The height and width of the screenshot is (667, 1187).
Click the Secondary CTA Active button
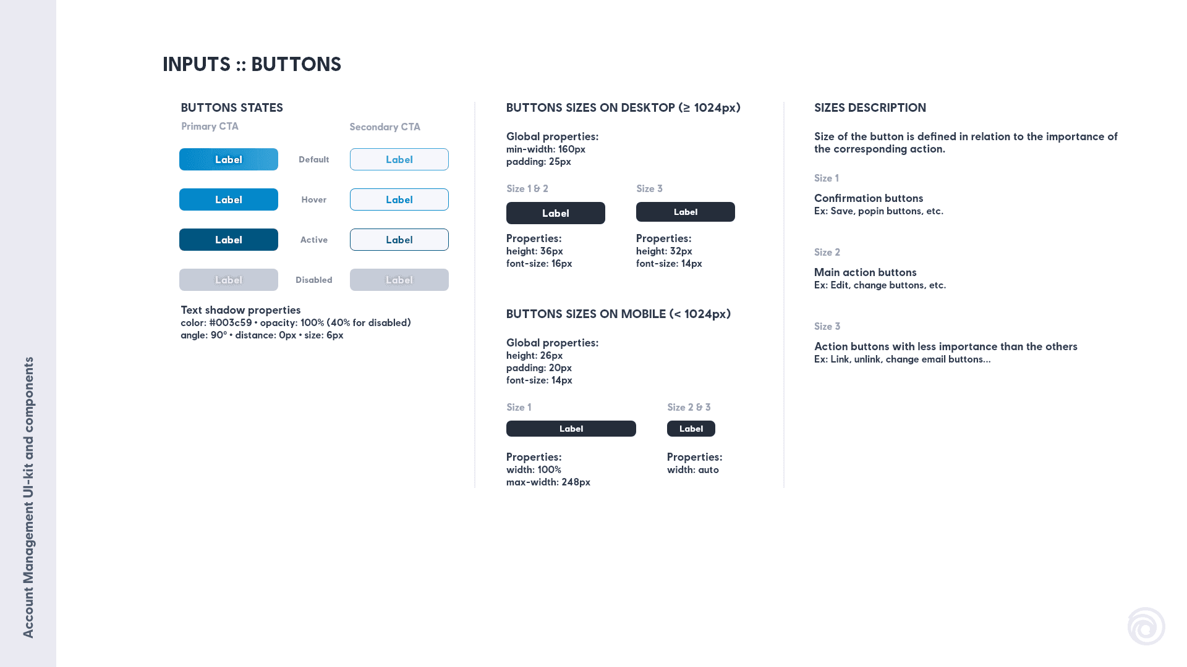click(x=399, y=240)
